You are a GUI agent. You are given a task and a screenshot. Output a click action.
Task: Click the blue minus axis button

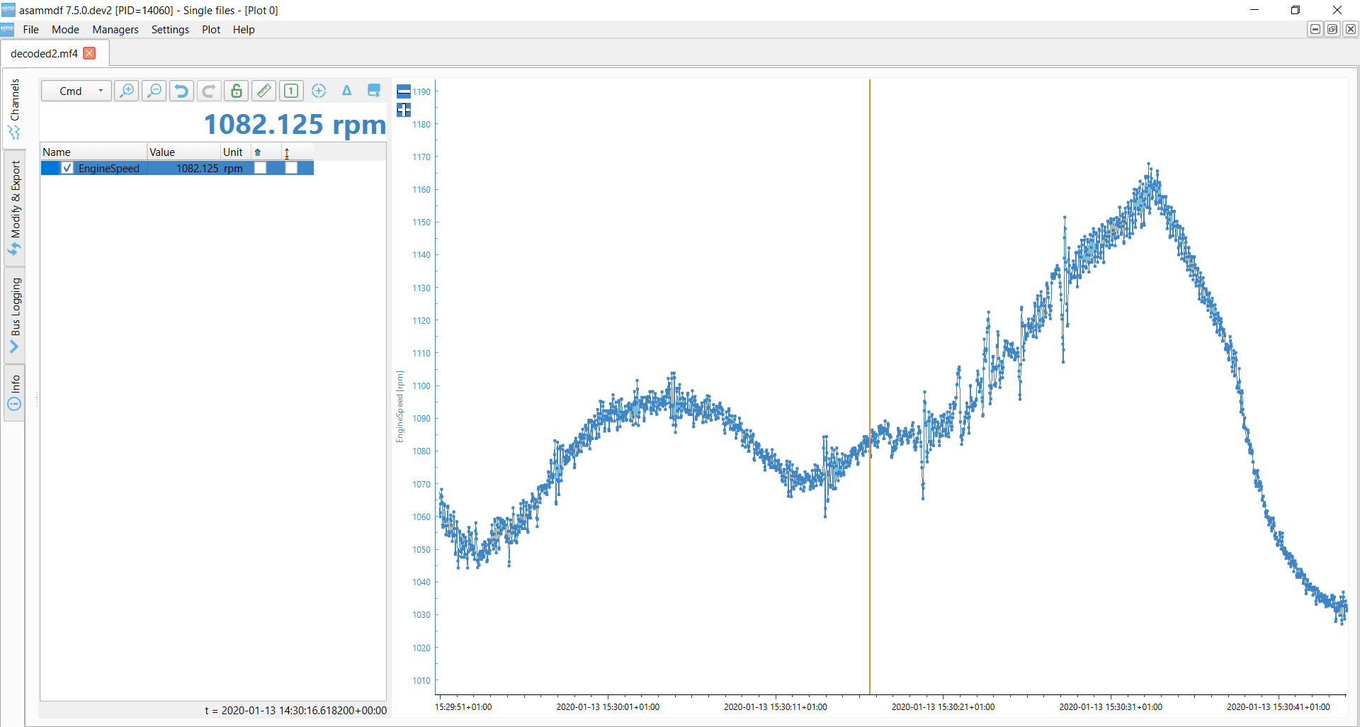point(404,91)
